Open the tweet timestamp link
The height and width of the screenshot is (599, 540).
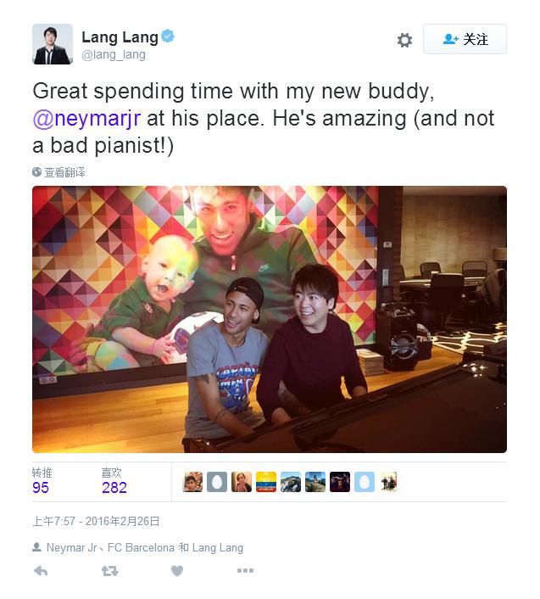96,521
